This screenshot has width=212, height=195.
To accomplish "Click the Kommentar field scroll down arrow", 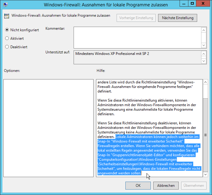I will 204,45.
